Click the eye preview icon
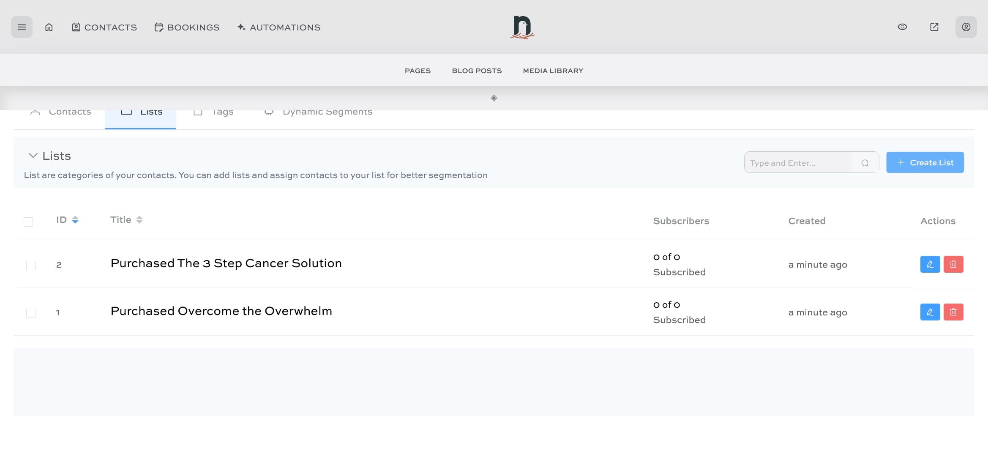 tap(902, 27)
